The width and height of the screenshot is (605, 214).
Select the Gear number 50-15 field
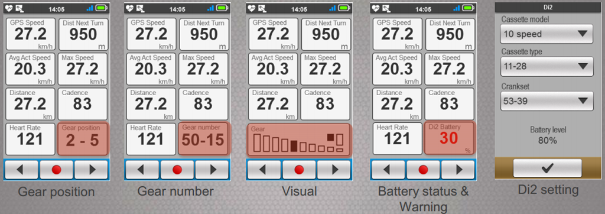[x=204, y=139]
